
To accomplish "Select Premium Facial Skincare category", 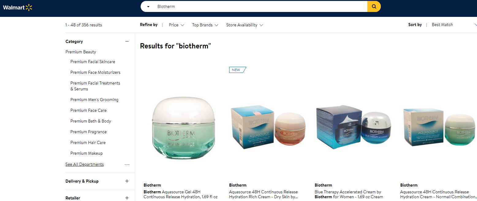I will point(93,62).
